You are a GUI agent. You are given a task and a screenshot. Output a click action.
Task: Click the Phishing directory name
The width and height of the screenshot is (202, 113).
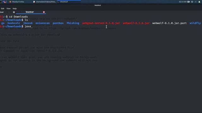coord(73,23)
